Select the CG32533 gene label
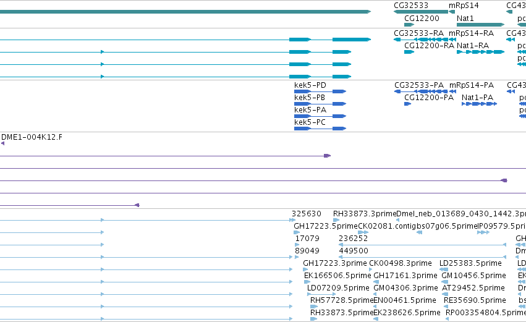This screenshot has width=526, height=322. [411, 6]
